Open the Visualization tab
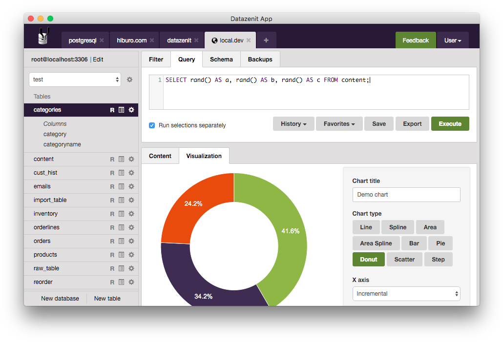 [x=204, y=156]
